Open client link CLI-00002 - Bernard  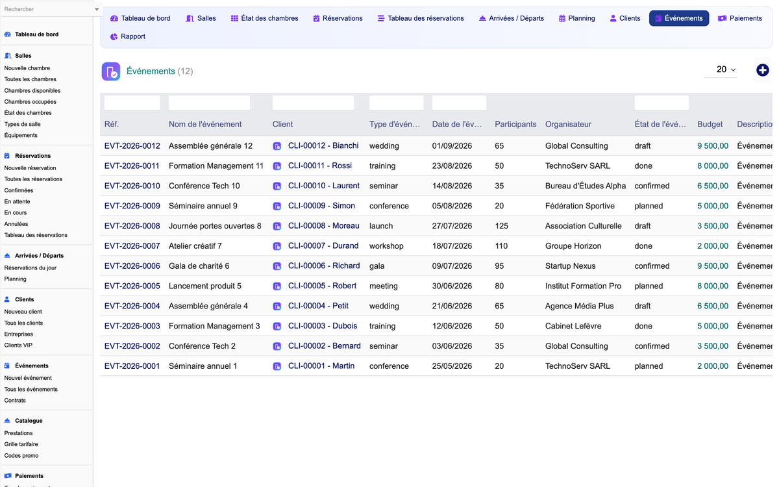325,346
